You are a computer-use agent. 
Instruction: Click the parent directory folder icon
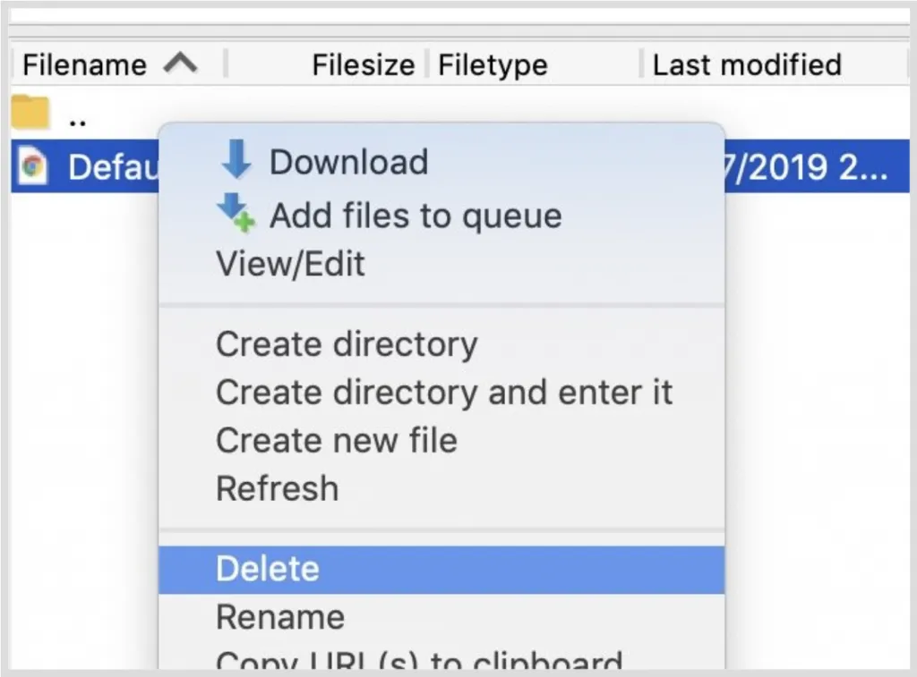(31, 114)
